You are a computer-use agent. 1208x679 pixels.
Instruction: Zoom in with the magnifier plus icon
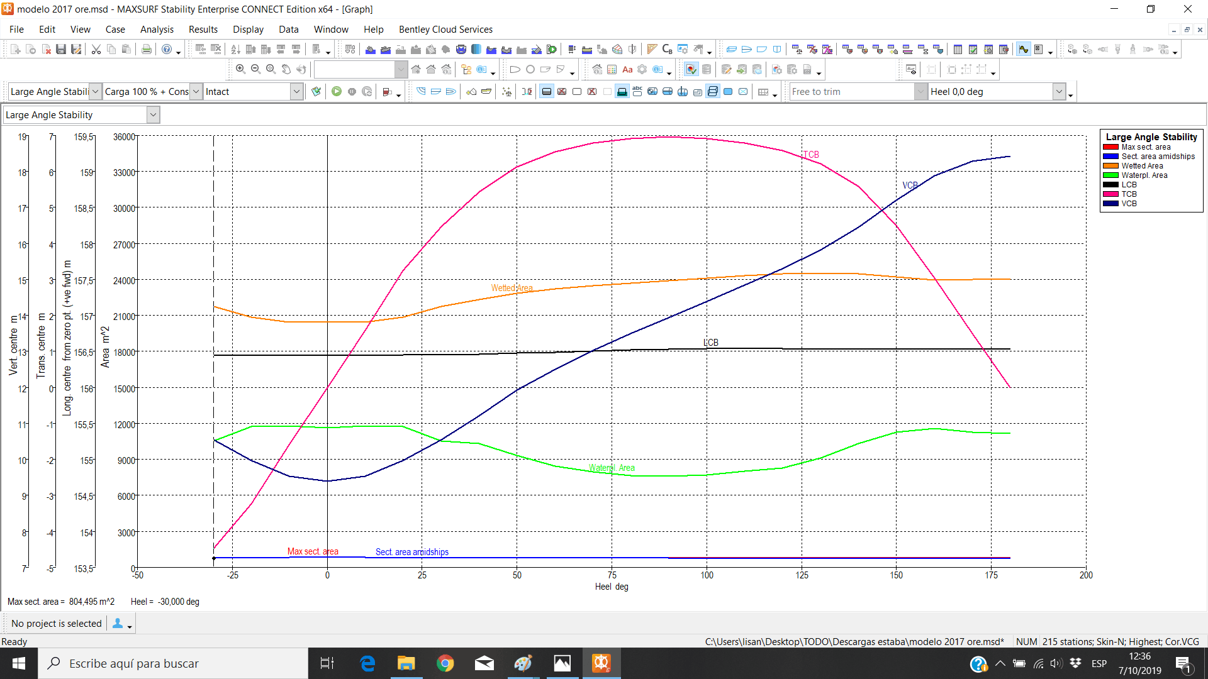coord(240,69)
